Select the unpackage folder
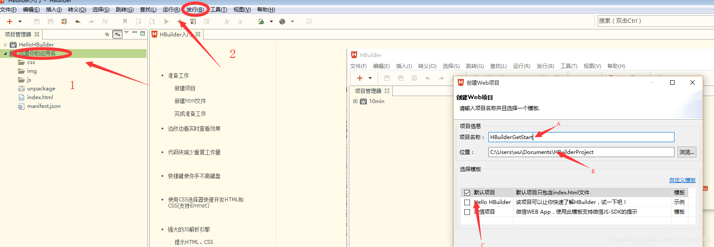The height and width of the screenshot is (247, 714). (41, 89)
